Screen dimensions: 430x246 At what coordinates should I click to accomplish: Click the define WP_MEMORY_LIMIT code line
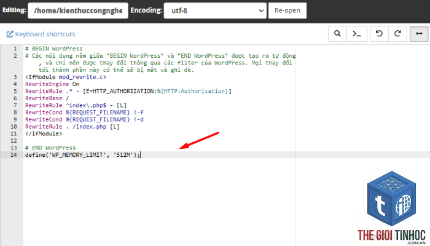click(82, 155)
